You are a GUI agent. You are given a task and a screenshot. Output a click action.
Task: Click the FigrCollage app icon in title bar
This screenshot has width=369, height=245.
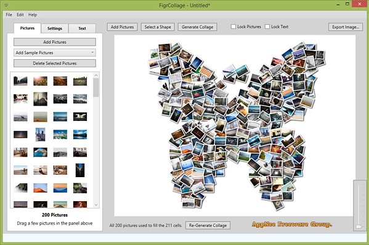point(6,5)
